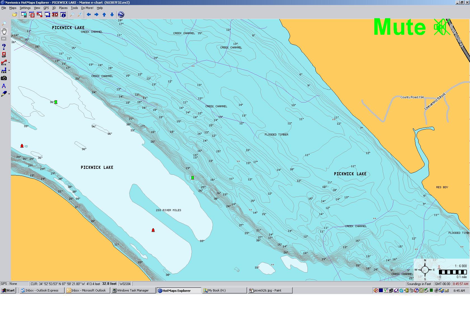
Task: Click the zoom in magnifier icon
Action: click(80, 15)
